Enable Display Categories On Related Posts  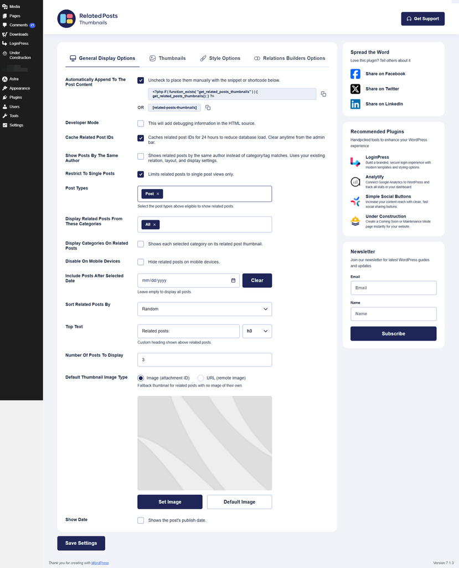point(141,244)
